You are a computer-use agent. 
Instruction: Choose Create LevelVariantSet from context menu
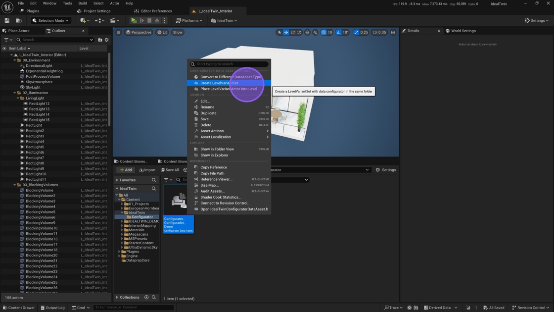(x=219, y=83)
